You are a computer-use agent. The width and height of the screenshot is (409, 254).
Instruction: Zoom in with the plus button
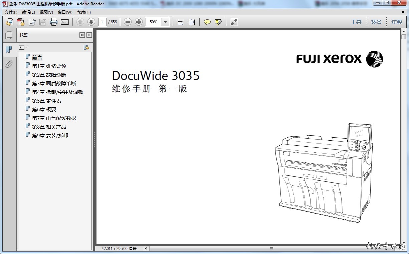point(139,22)
